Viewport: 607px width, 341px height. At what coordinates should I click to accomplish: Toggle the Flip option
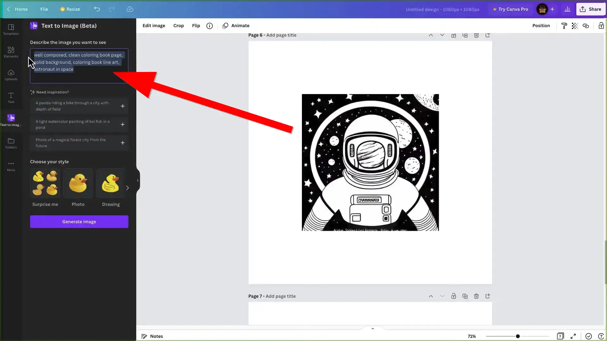[x=195, y=25]
